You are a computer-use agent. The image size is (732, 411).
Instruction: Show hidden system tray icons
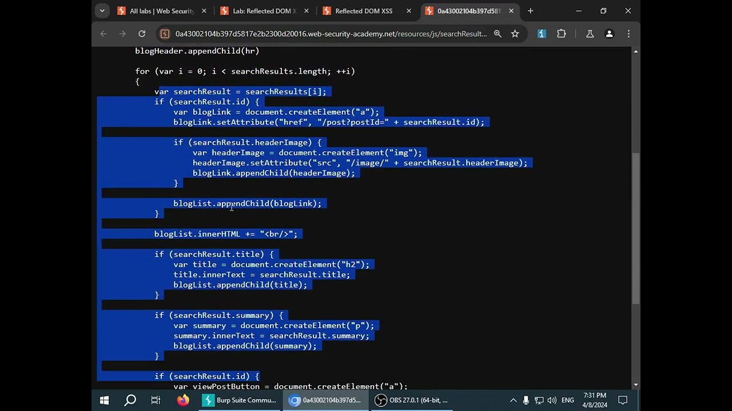pos(513,400)
